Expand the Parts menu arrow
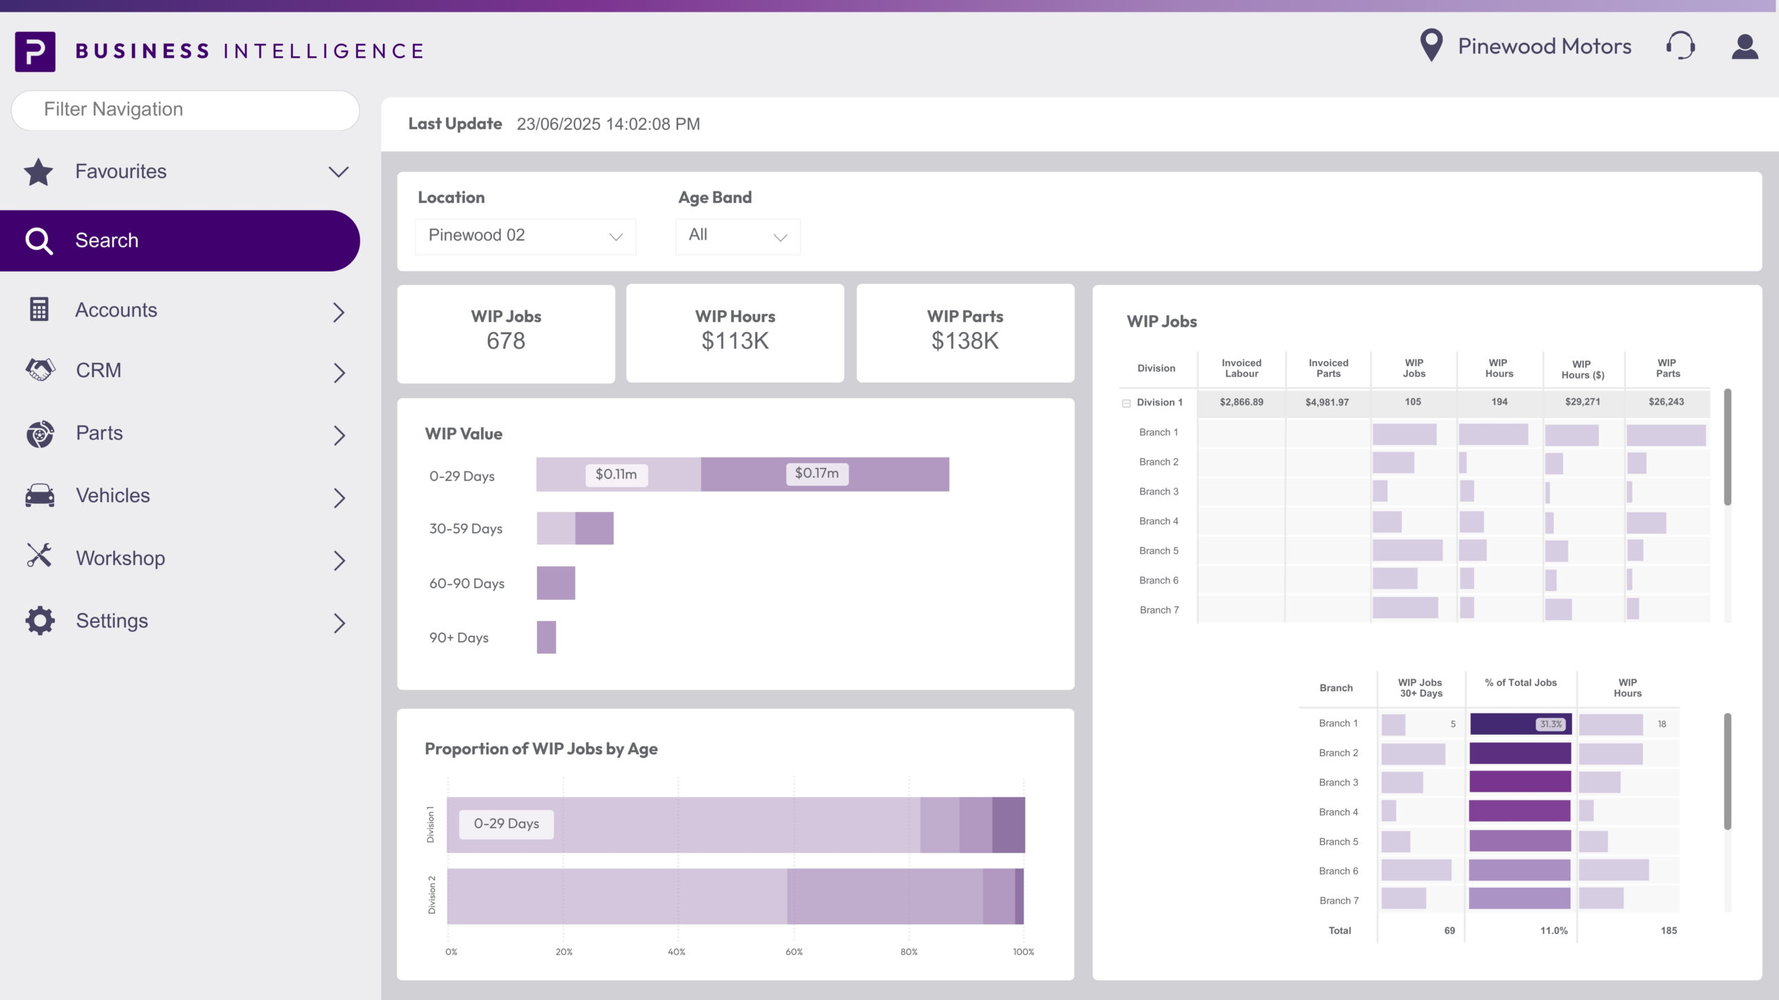The width and height of the screenshot is (1779, 1000). coord(338,435)
